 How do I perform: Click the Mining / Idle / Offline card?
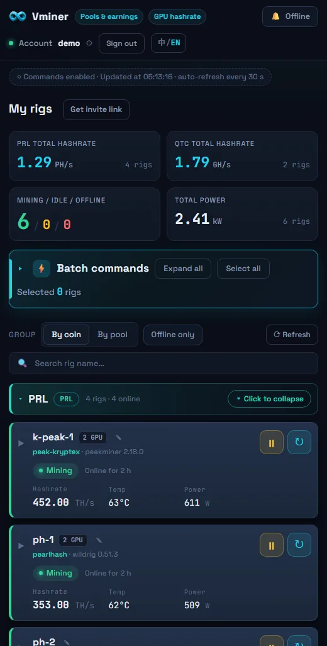point(84,214)
